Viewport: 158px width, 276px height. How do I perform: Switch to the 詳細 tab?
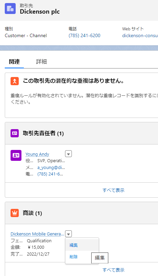point(42,62)
